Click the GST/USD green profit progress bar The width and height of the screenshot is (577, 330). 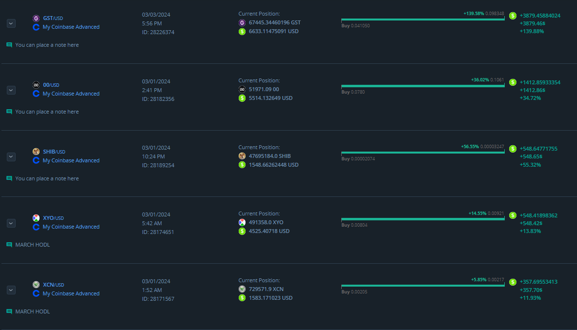423,19
